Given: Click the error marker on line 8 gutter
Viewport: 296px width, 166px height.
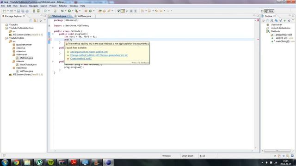Looking at the screenshot, I should [x=49, y=40].
